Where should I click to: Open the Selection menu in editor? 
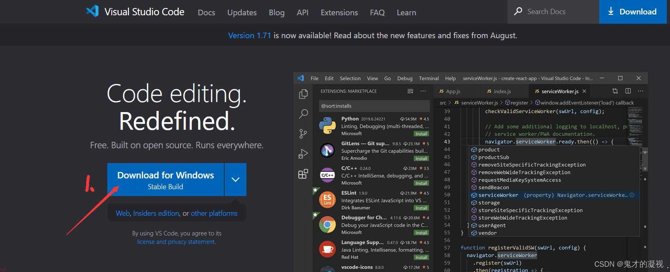coord(350,78)
